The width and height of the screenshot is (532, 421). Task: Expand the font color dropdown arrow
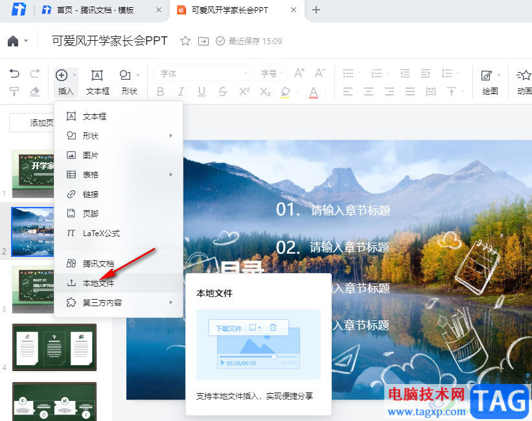pyautogui.click(x=325, y=91)
